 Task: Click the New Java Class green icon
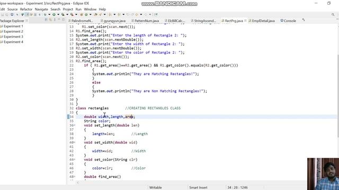(x=86, y=15)
